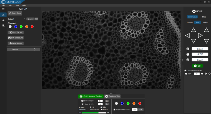Move stage right with the right arrow
The image size is (211, 114).
(200, 35)
